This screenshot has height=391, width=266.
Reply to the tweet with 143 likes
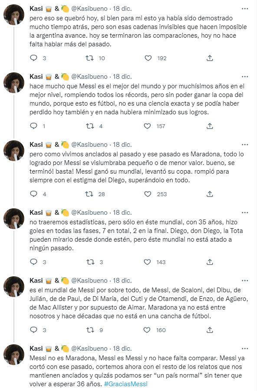pos(34,262)
